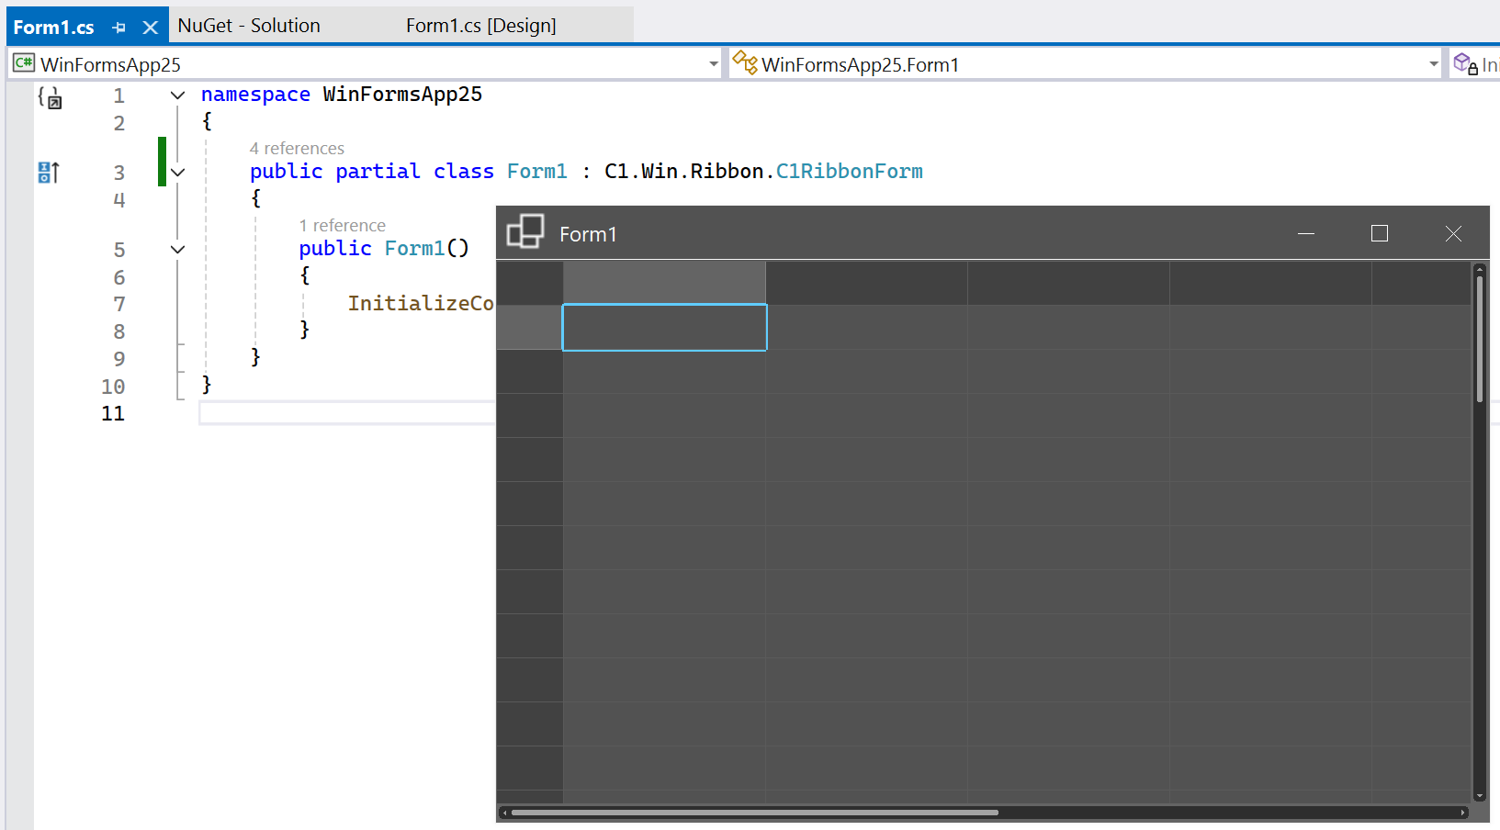Click 'namespace' keyword on line 1

255,95
